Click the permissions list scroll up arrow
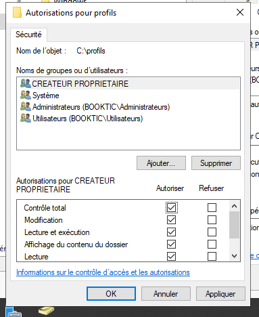 (x=234, y=206)
